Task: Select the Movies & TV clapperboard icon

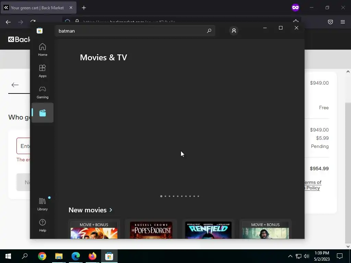Action: coord(43,113)
